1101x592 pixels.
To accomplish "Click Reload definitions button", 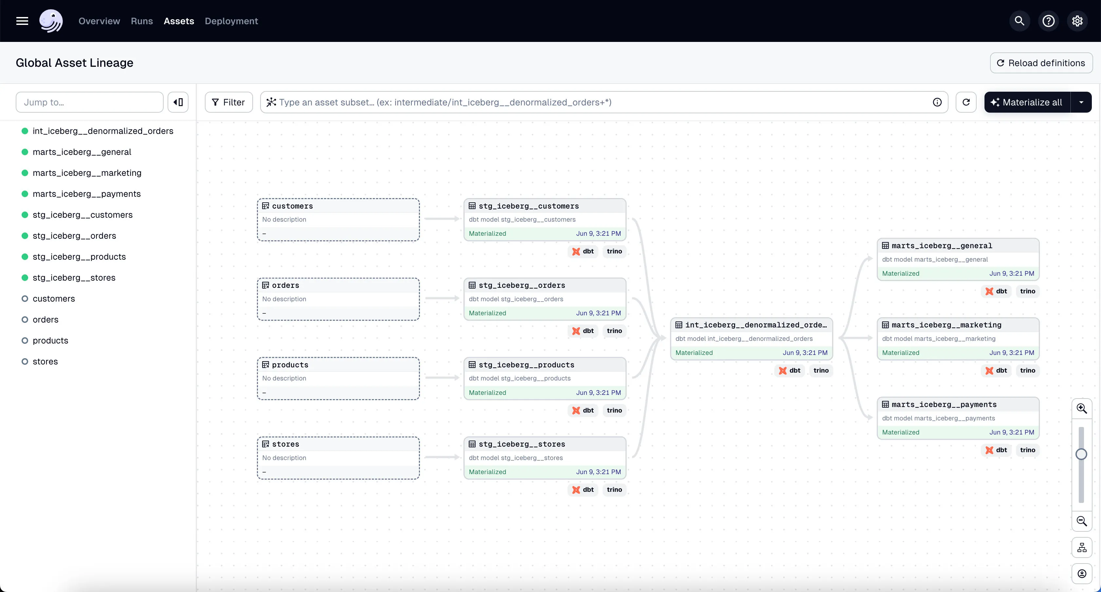I will coord(1041,63).
